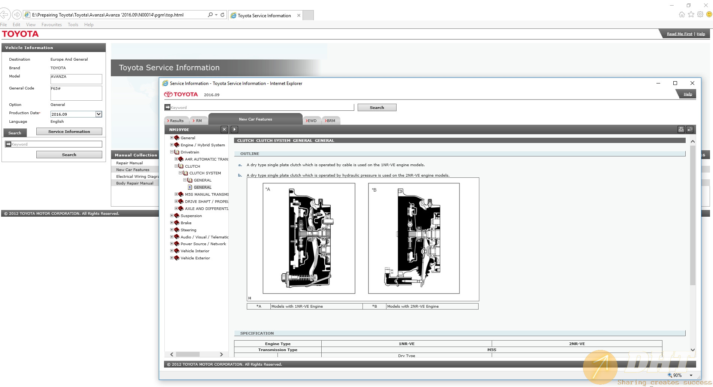
Task: Open the View menu
Action: click(x=31, y=25)
